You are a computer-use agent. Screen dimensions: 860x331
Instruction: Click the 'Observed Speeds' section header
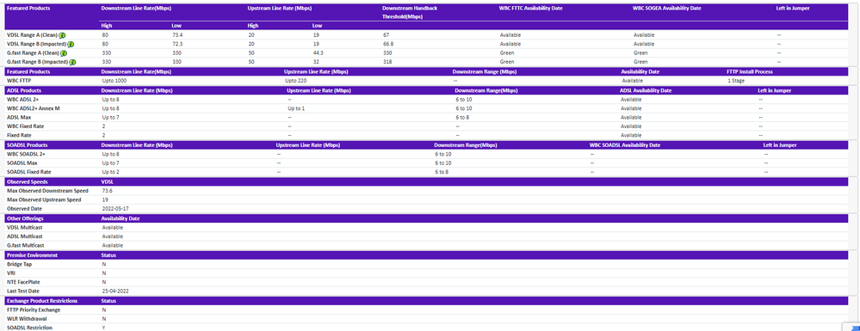(27, 181)
